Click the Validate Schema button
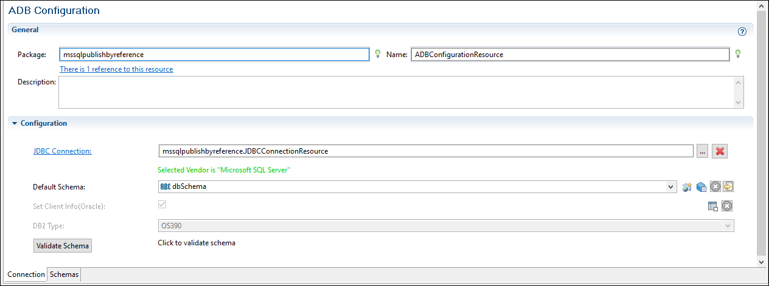This screenshot has width=769, height=286. tap(63, 246)
